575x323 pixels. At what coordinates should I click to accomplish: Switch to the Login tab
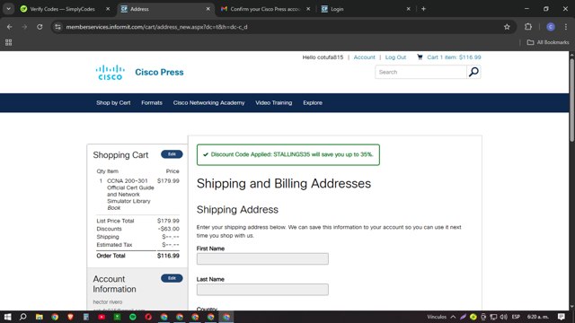coord(337,9)
